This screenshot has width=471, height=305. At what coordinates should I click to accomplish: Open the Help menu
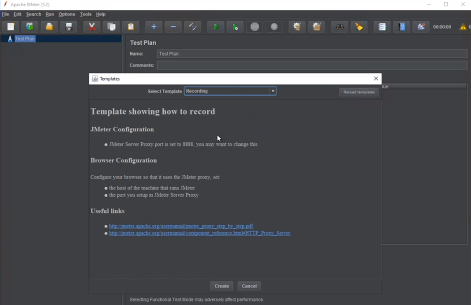(x=100, y=14)
